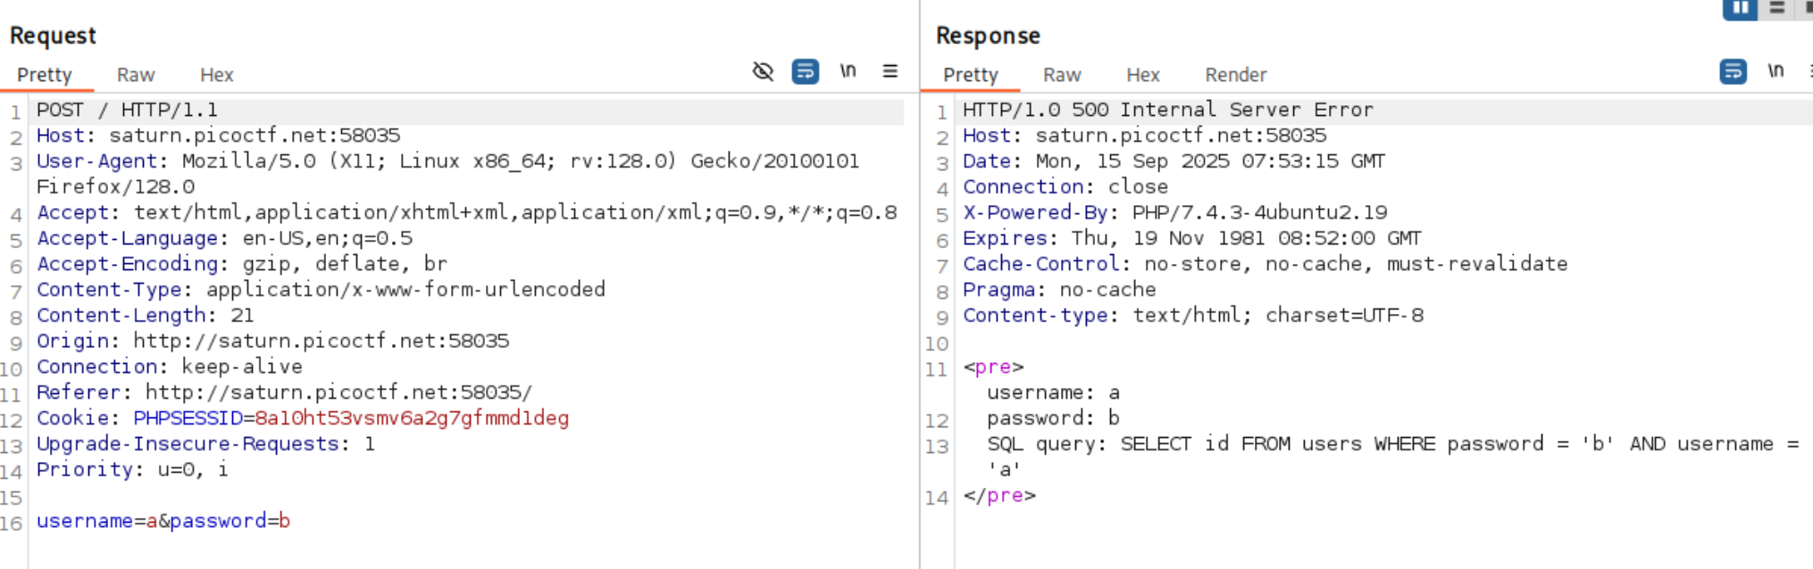Viewport: 1813px width, 569px height.
Task: Switch to the Render tab in the Response panel
Action: point(1236,75)
